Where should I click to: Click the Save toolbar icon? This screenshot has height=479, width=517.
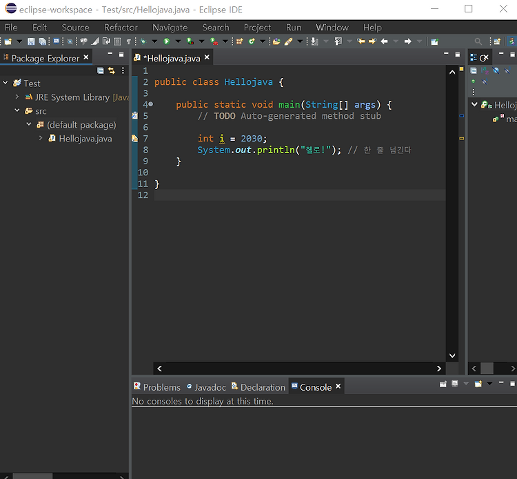[31, 41]
